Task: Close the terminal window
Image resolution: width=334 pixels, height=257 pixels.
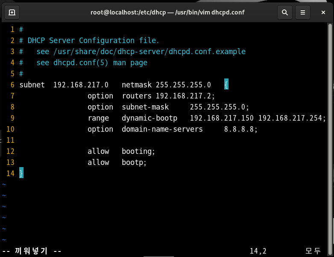Action: click(x=323, y=12)
